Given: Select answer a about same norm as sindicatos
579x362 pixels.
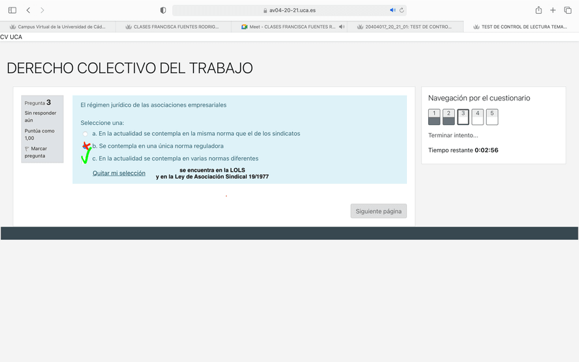Looking at the screenshot, I should (85, 134).
